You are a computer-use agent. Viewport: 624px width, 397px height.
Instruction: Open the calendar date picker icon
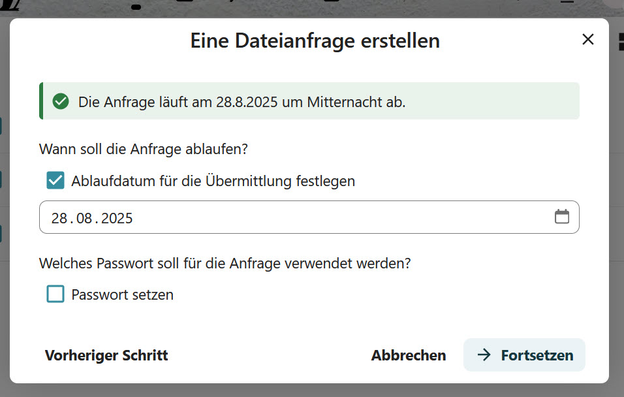(561, 217)
